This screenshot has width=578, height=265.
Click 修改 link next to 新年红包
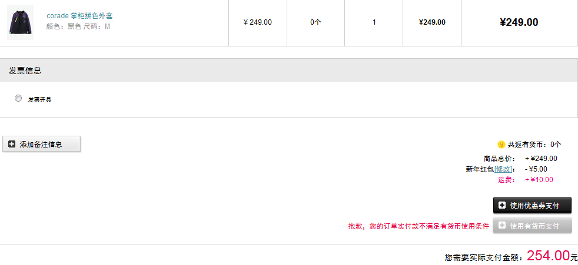tap(503, 169)
